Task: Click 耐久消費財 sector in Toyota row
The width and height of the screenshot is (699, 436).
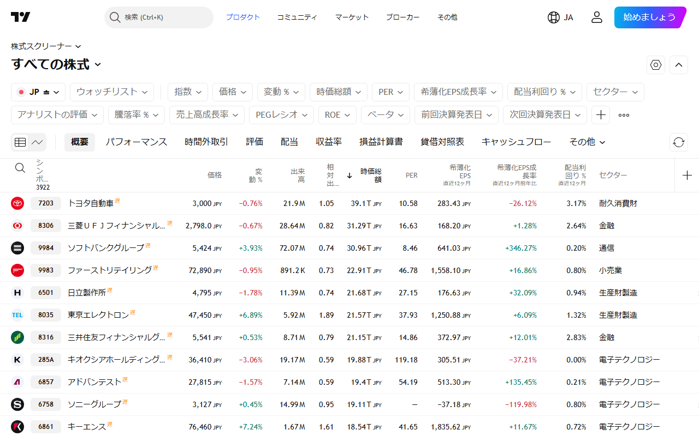Action: (618, 203)
